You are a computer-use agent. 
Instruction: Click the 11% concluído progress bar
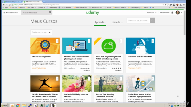click(x=77, y=67)
